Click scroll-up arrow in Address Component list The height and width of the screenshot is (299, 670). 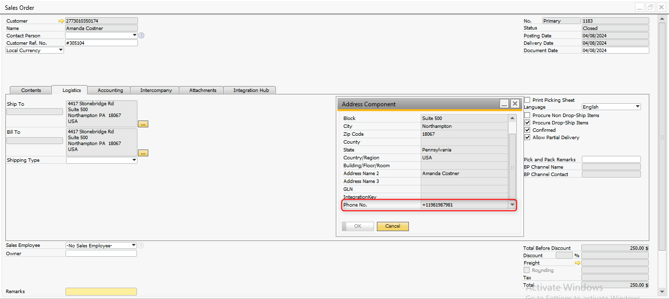(512, 119)
